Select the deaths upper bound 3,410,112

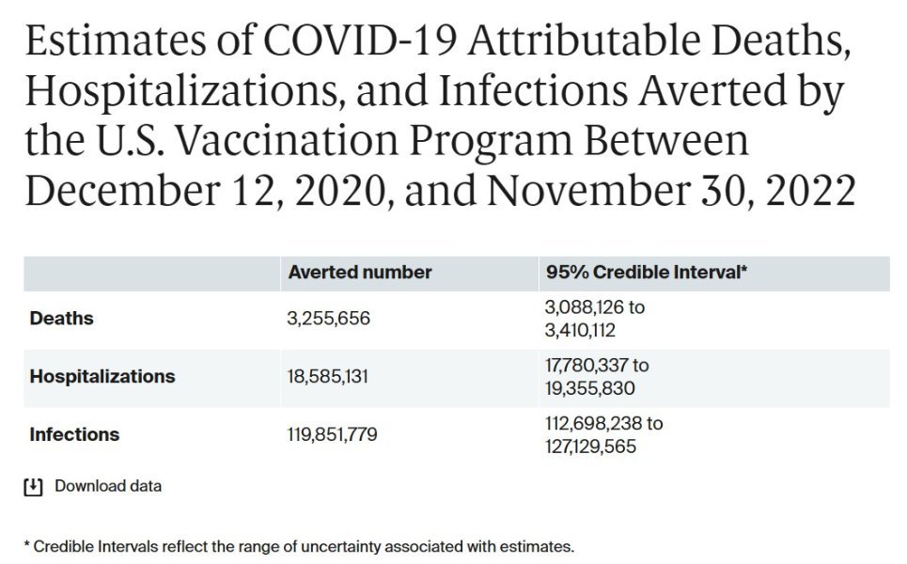(x=581, y=330)
